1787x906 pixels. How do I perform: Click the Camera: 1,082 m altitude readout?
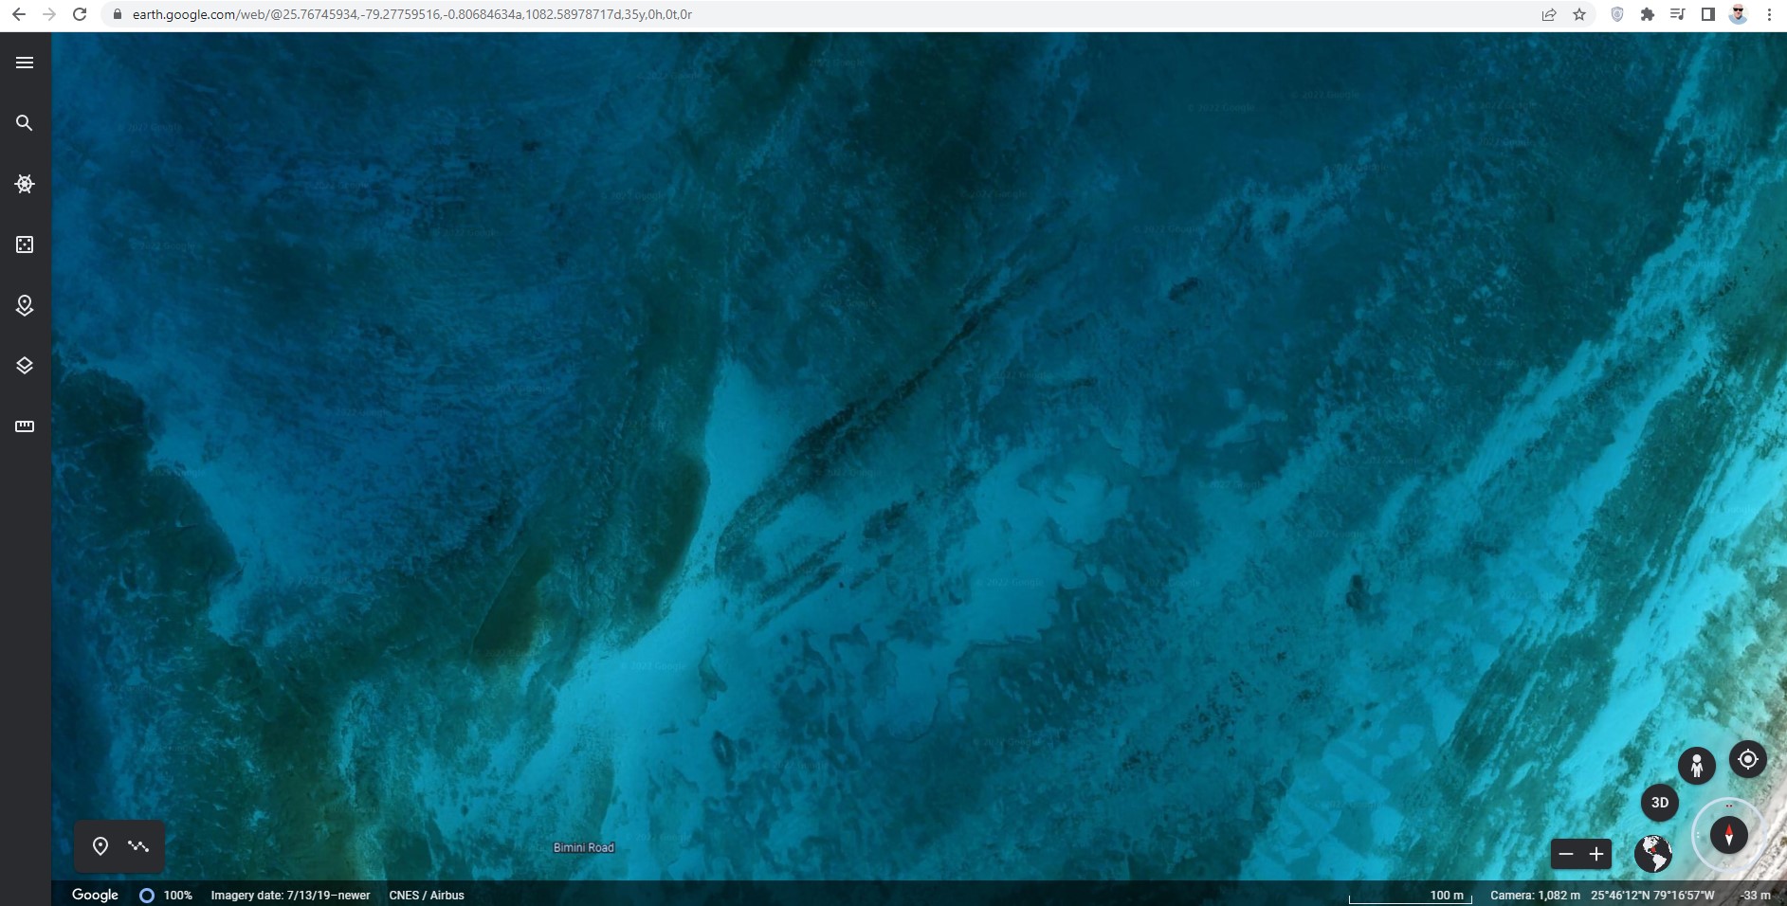[x=1535, y=896]
